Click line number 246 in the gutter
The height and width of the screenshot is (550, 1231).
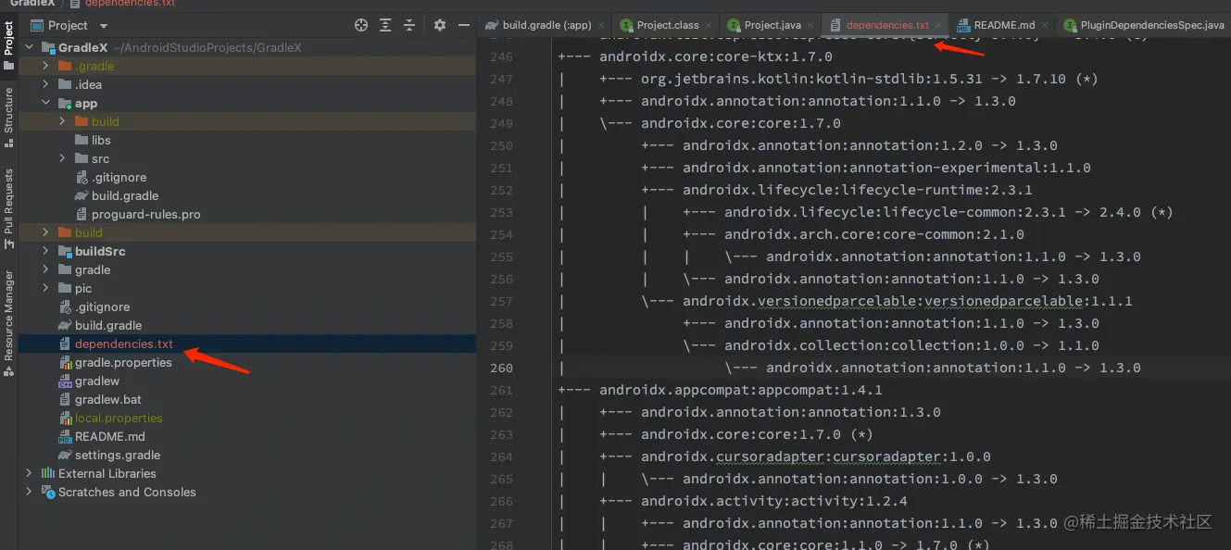pyautogui.click(x=501, y=56)
